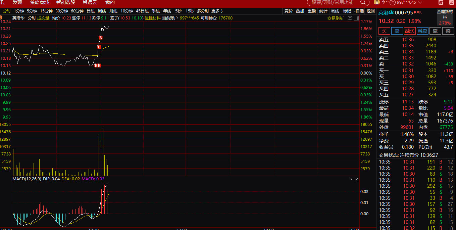Click the 融卖 margin sell button
Image resolution: width=456 pixels, height=230 pixels.
[x=422, y=31]
